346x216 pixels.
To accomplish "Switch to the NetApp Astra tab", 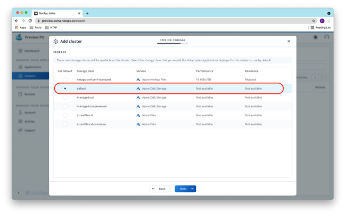I will (56, 13).
